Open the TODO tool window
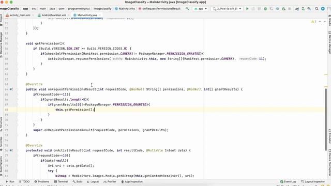The height and width of the screenshot is (186, 331). click(24, 181)
